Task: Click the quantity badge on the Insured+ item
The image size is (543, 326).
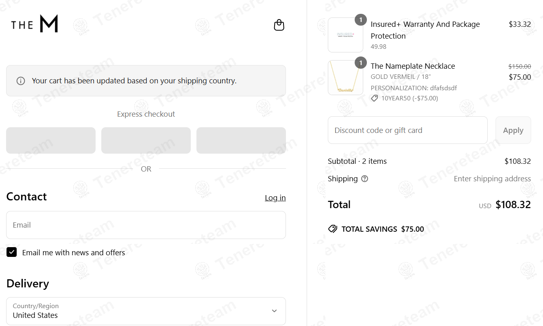Action: coord(361,20)
